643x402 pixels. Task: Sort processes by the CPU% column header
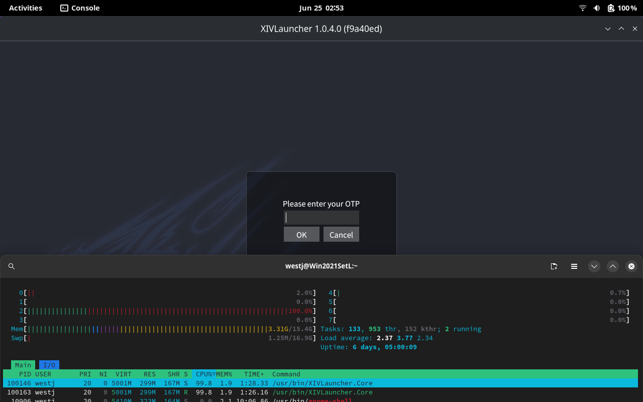(x=203, y=374)
